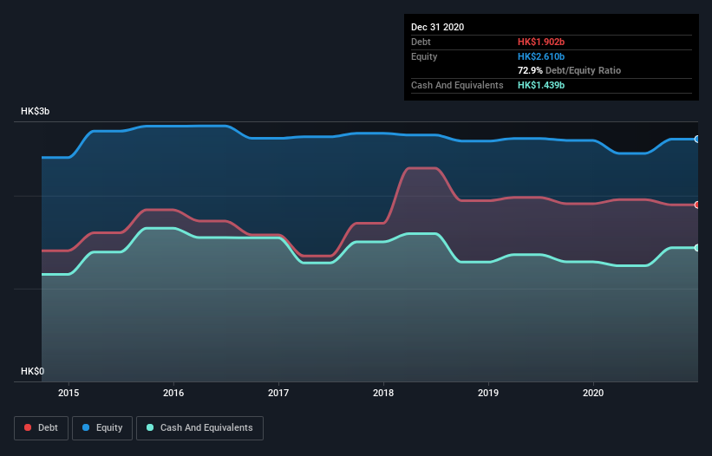This screenshot has width=712, height=456.
Task: Click the blue Equity endpoint marker
Action: click(x=697, y=140)
